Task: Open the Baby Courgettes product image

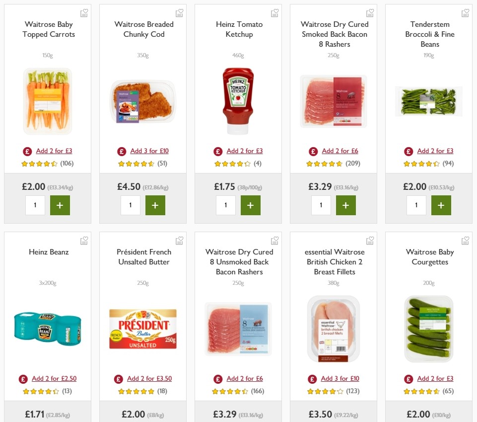Action: [428, 329]
